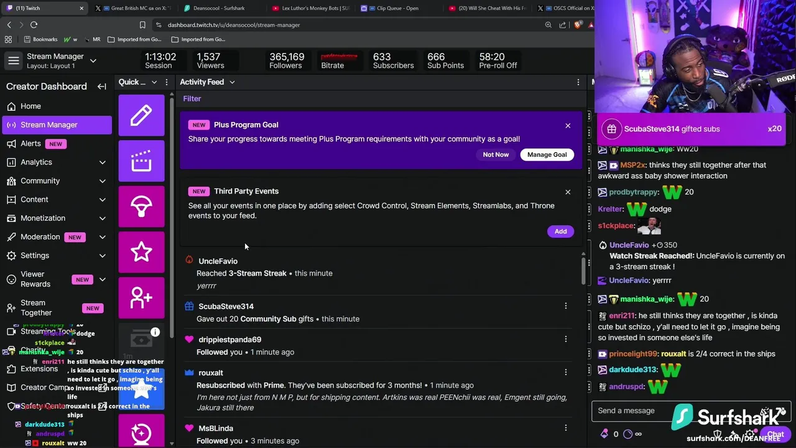This screenshot has width=796, height=448.
Task: Open the hamburger menu beside Stream Manager
Action: [x=13, y=61]
